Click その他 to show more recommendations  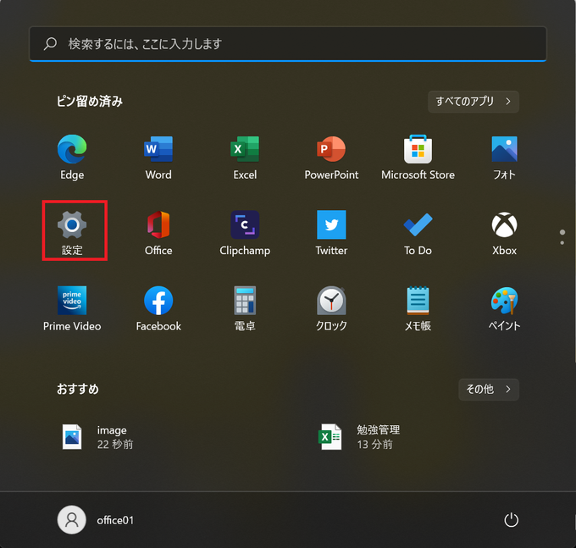click(489, 390)
